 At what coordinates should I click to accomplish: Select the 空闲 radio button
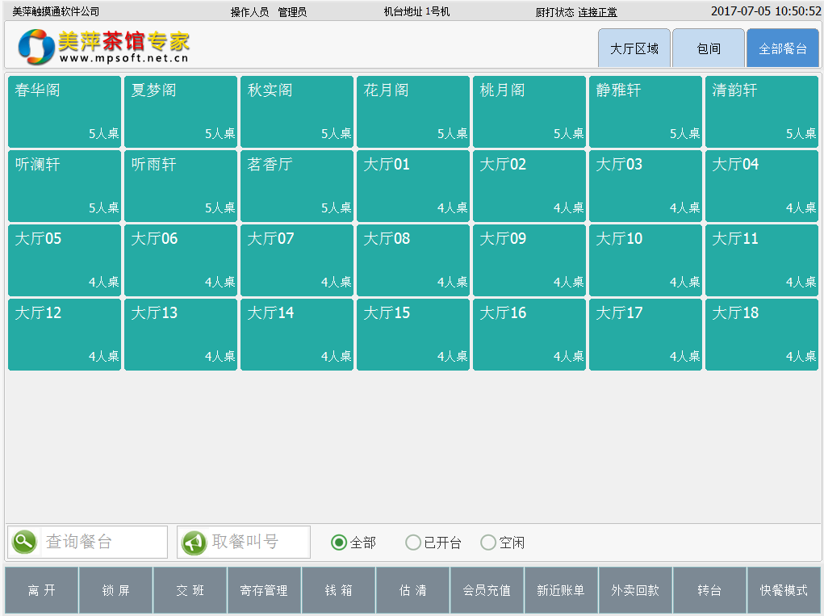pyautogui.click(x=488, y=543)
